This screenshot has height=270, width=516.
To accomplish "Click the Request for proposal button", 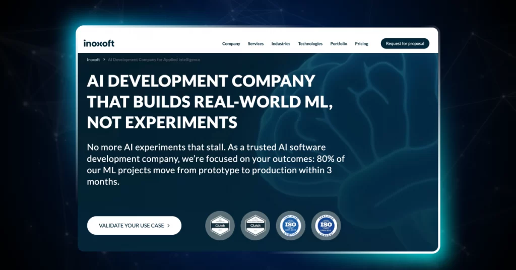I will 405,43.
